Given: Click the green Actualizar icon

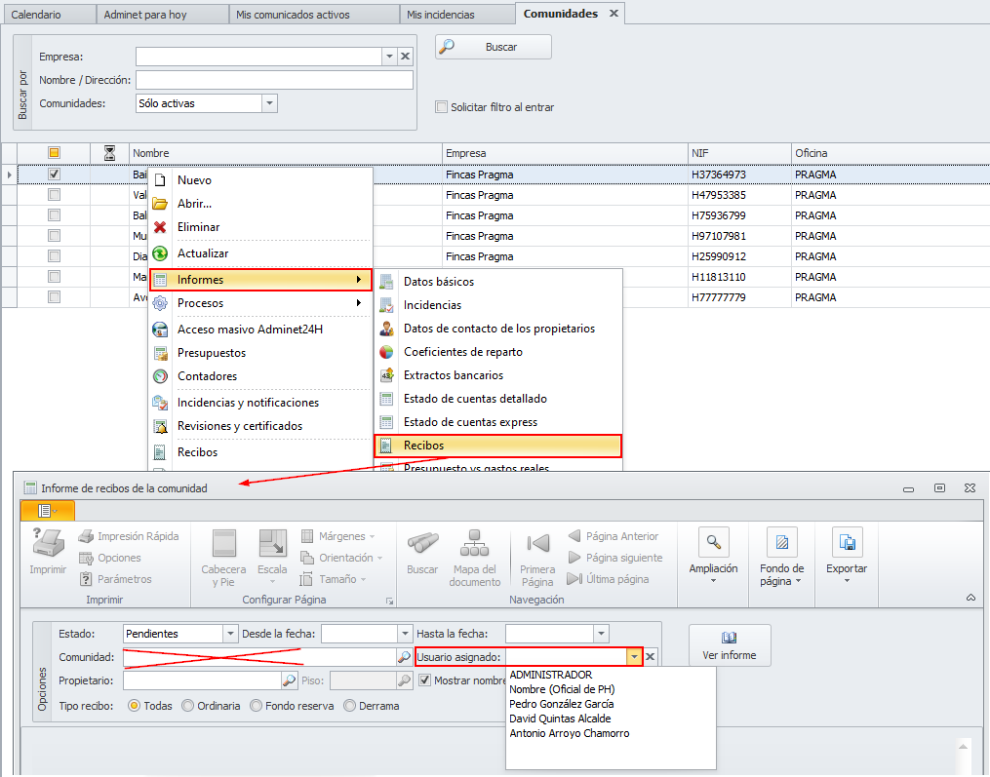Looking at the screenshot, I should (x=160, y=253).
